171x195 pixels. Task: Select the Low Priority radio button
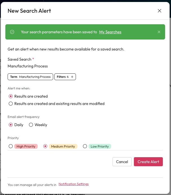pyautogui.click(x=85, y=146)
